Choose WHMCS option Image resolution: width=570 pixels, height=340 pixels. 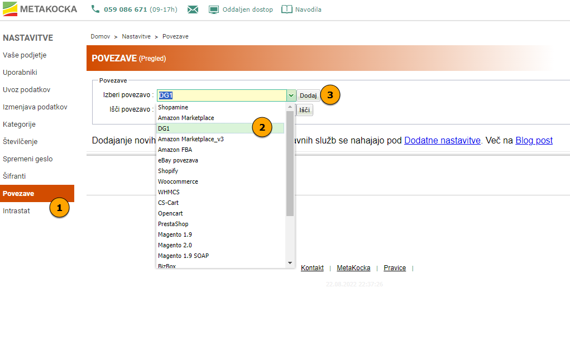coord(221,192)
